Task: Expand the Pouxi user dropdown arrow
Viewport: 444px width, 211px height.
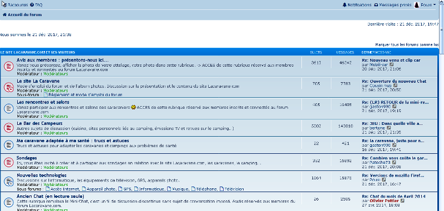Action: pos(435,5)
